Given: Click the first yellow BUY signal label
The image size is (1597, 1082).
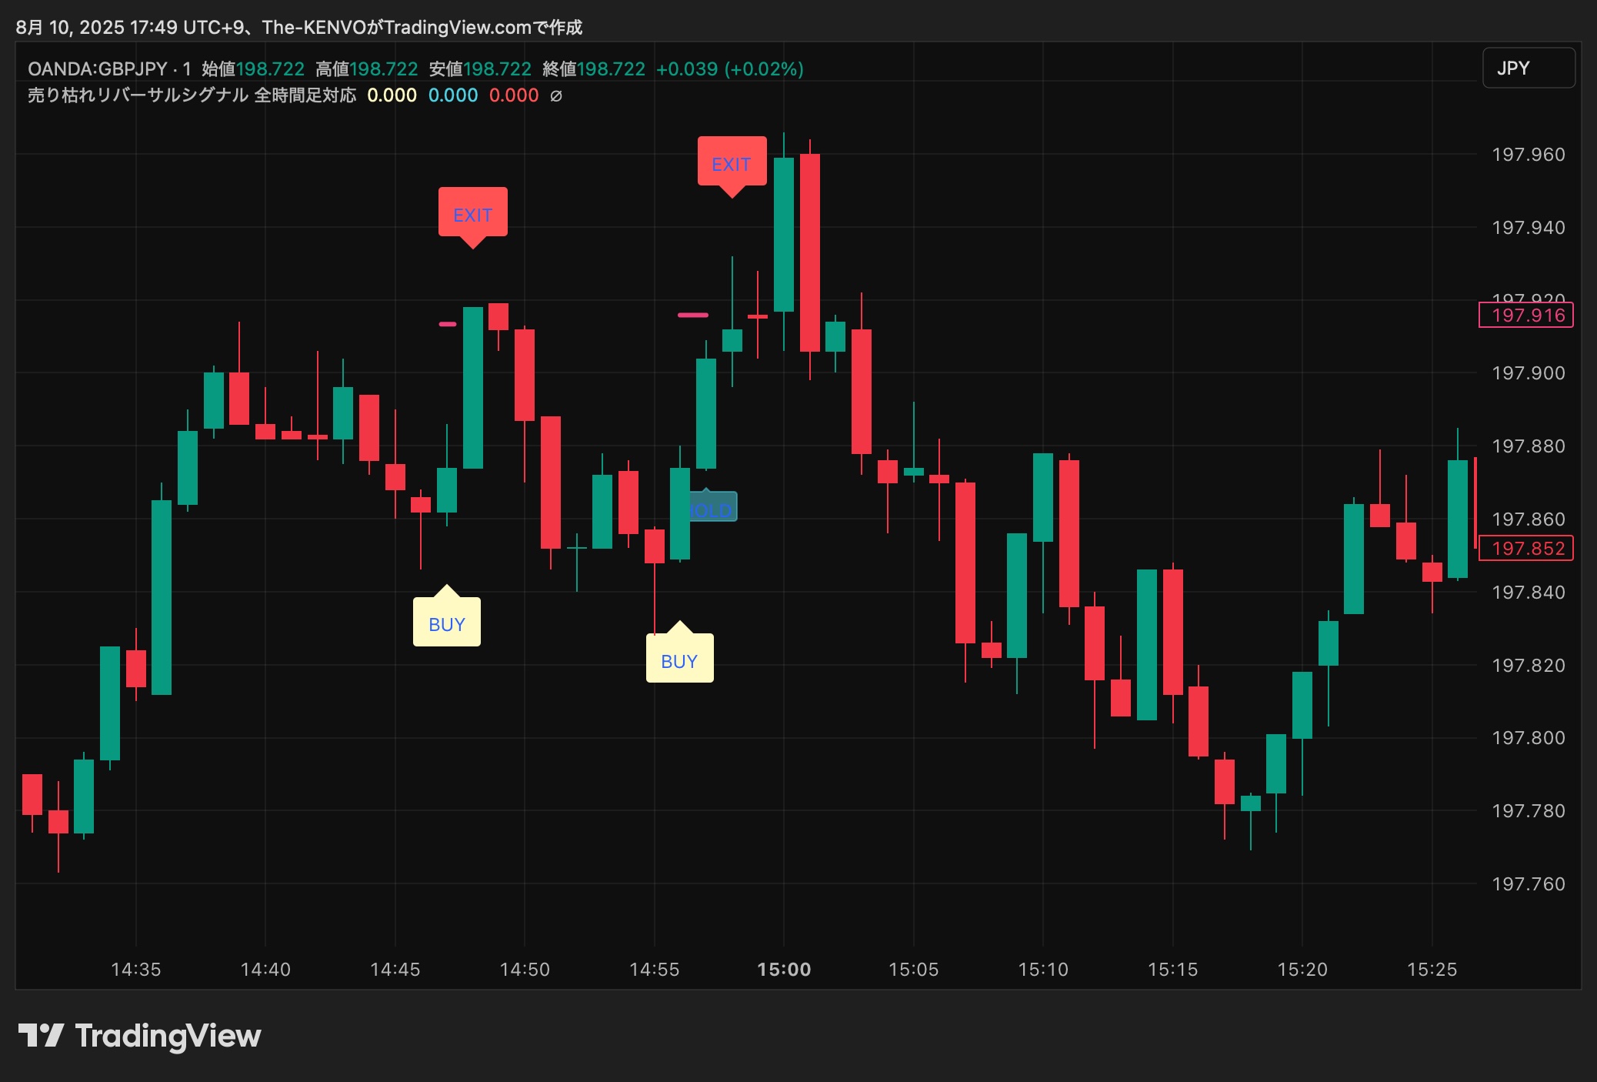Looking at the screenshot, I should [447, 623].
